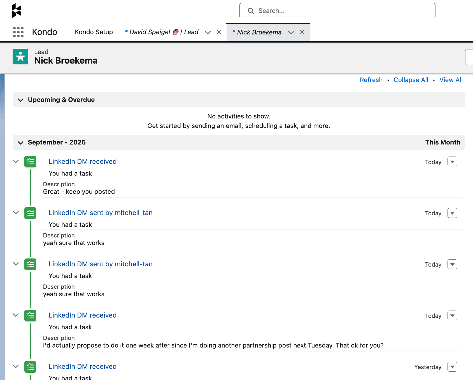
Task: Collapse the 'Great - keep you posted' task
Action: point(16,161)
